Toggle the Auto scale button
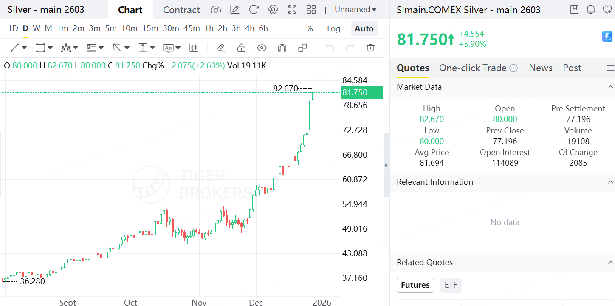The height and width of the screenshot is (306, 615). [364, 28]
